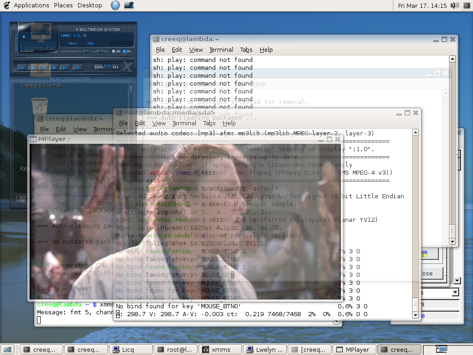
Task: Switch to Lwelyn taskbar entry
Action: tap(265, 349)
